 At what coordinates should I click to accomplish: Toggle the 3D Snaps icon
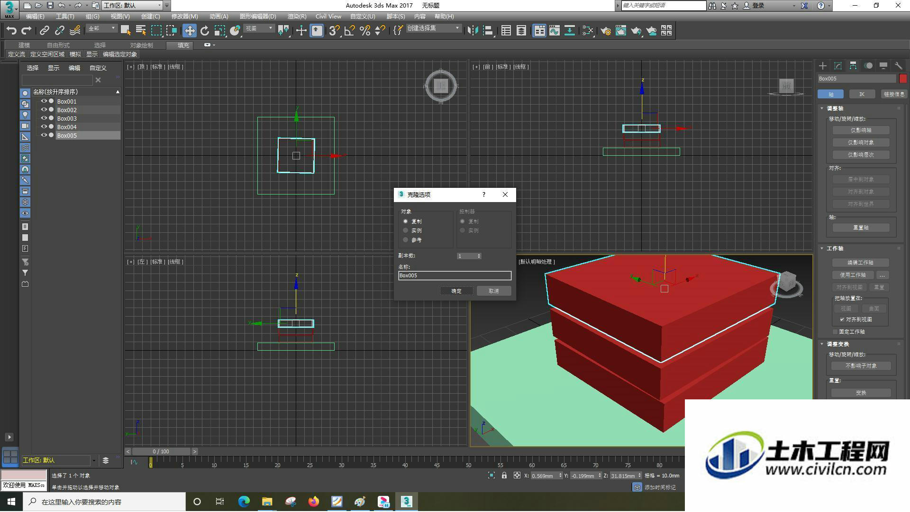click(334, 31)
